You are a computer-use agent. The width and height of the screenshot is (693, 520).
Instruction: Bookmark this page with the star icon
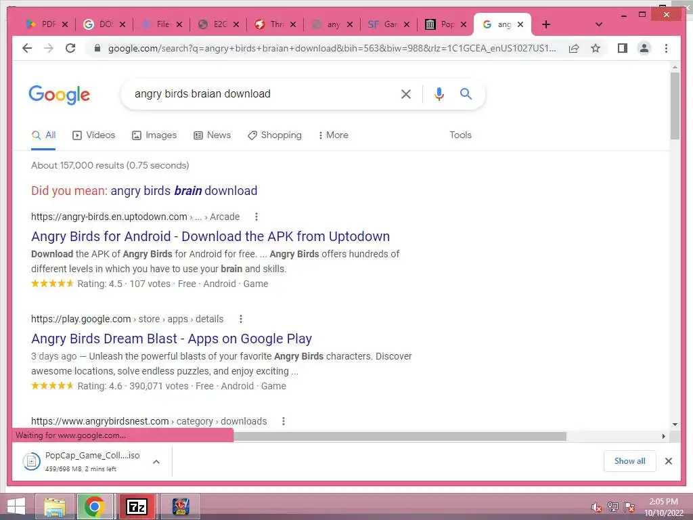596,48
